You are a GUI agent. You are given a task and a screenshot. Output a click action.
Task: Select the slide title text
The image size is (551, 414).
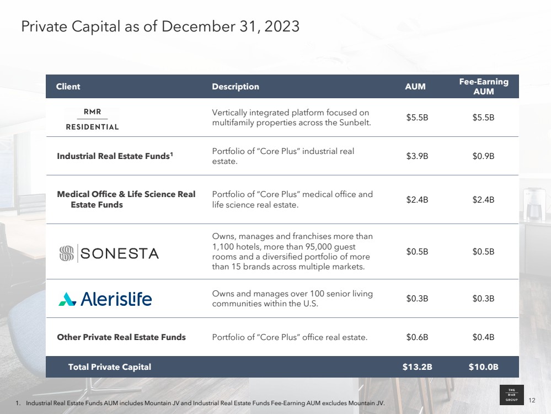160,26
